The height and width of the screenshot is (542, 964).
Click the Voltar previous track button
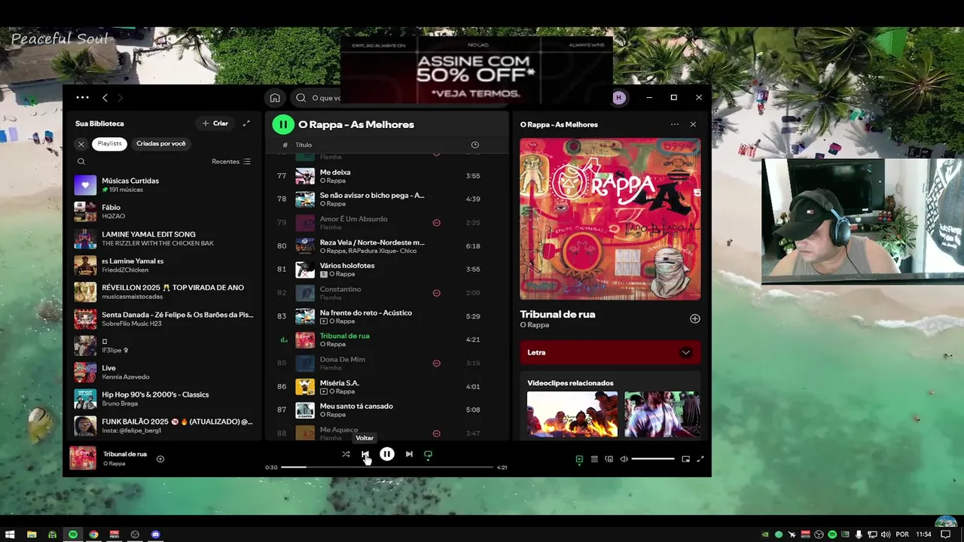coord(365,454)
